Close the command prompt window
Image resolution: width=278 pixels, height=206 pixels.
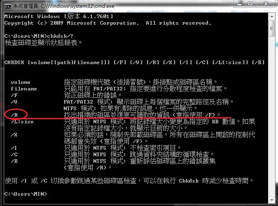pyautogui.click(x=266, y=4)
